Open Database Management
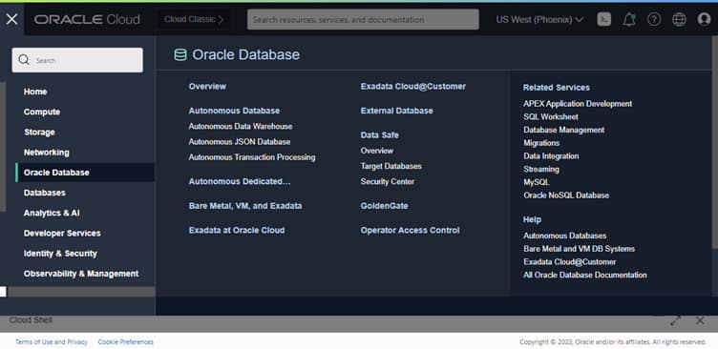This screenshot has height=349, width=718. pyautogui.click(x=563, y=130)
